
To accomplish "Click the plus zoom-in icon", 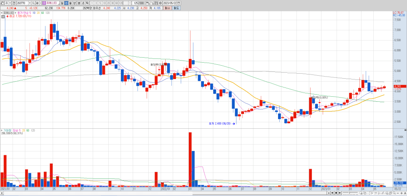I will (402, 193).
